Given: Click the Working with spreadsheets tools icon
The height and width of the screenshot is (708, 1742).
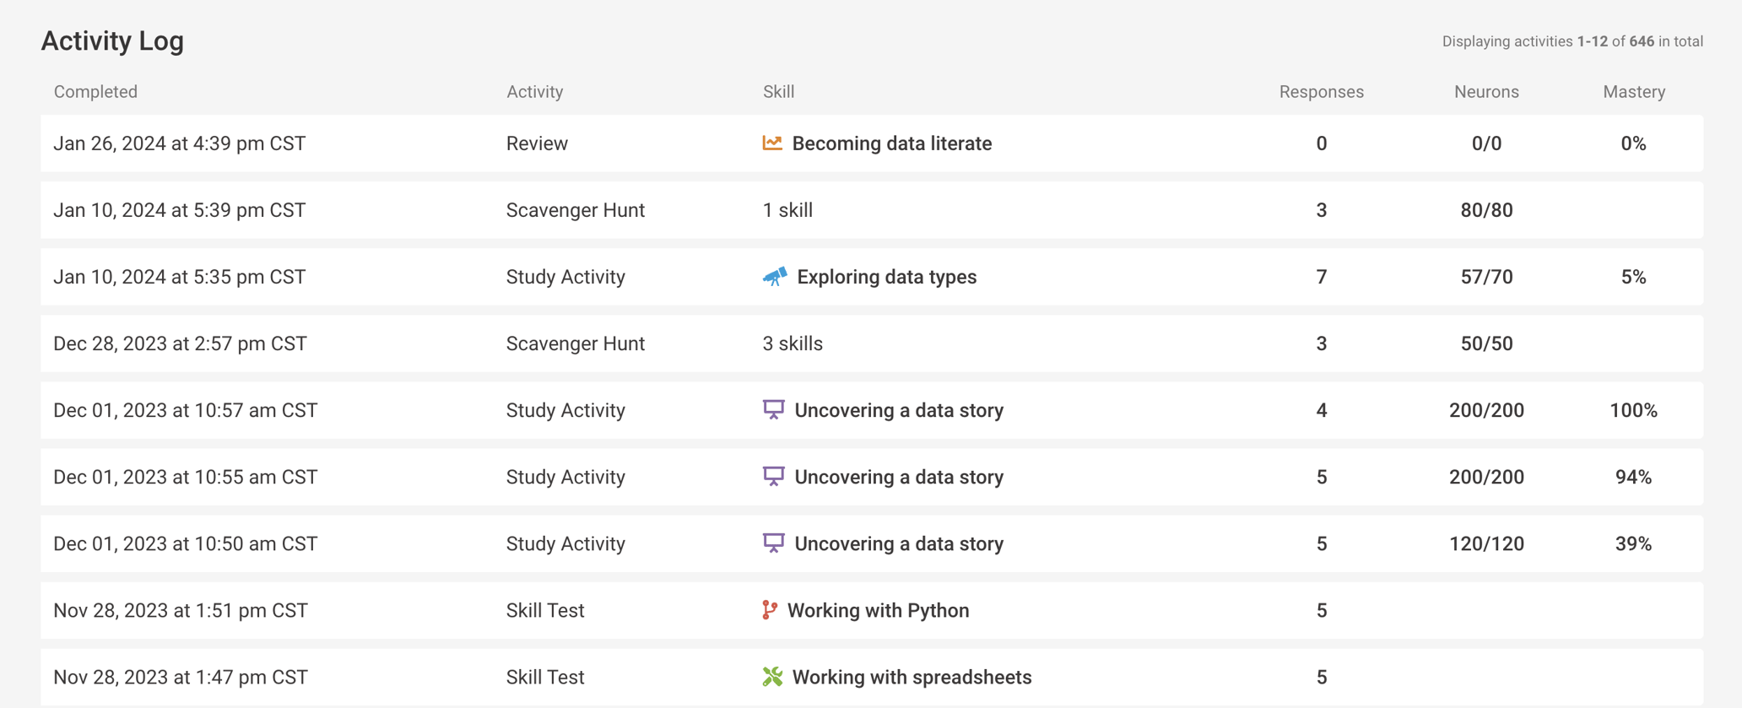Looking at the screenshot, I should tap(772, 677).
